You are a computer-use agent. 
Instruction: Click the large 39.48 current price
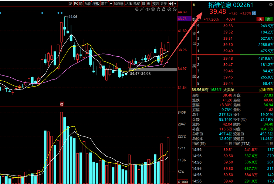click(218, 12)
